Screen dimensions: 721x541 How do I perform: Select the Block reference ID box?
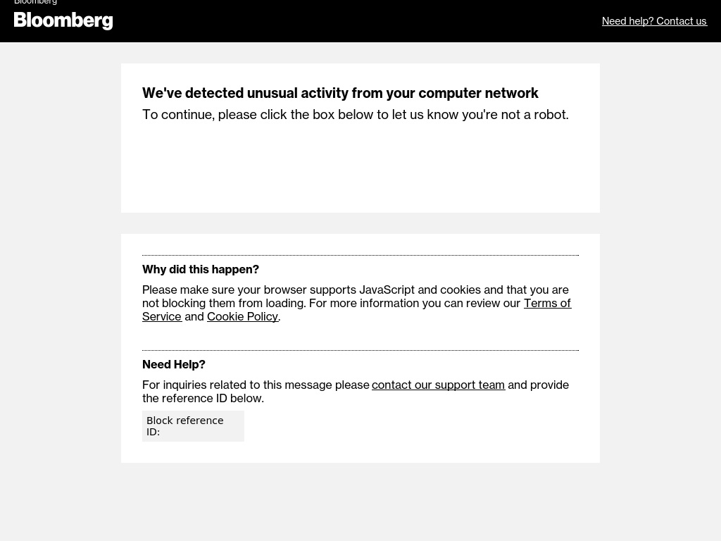click(x=193, y=426)
